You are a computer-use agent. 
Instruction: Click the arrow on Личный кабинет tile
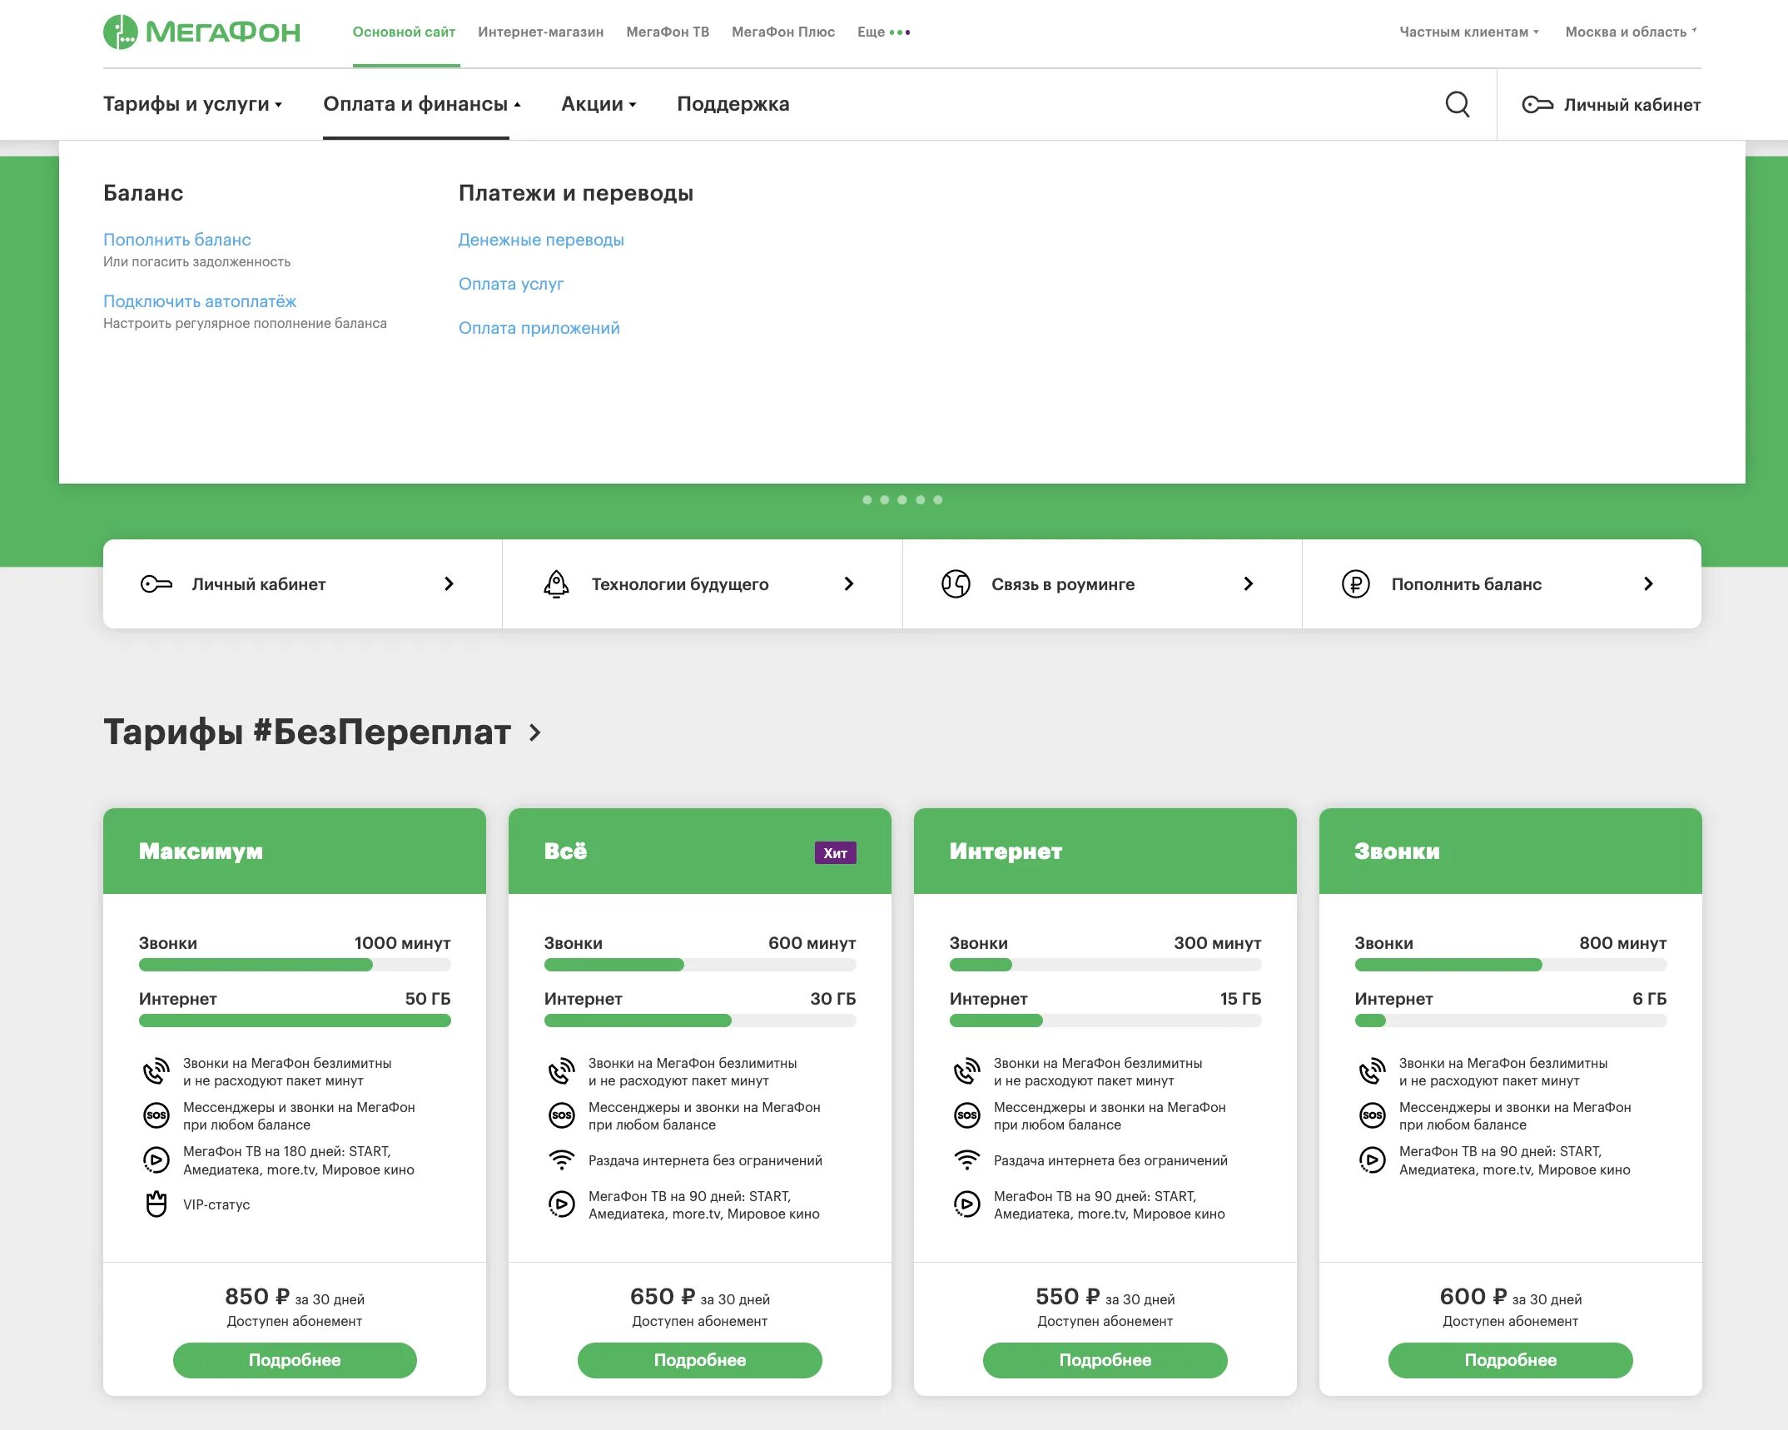coord(449,583)
